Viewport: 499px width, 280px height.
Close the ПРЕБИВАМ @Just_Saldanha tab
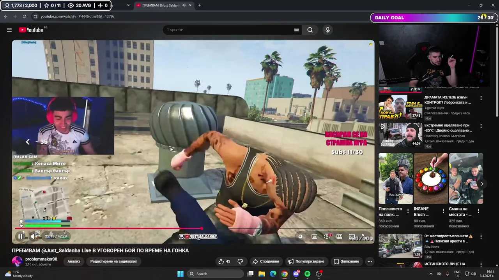coord(190,5)
